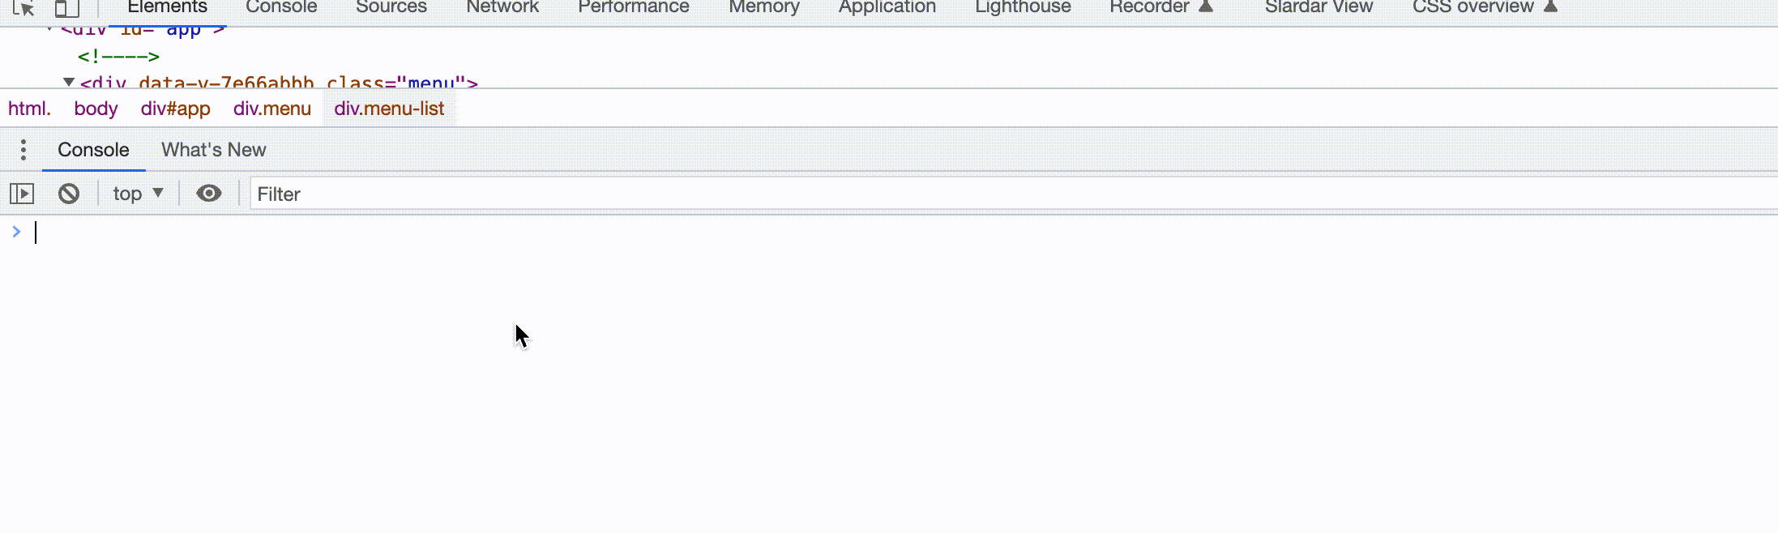Open the What's New drawer tab

(213, 150)
